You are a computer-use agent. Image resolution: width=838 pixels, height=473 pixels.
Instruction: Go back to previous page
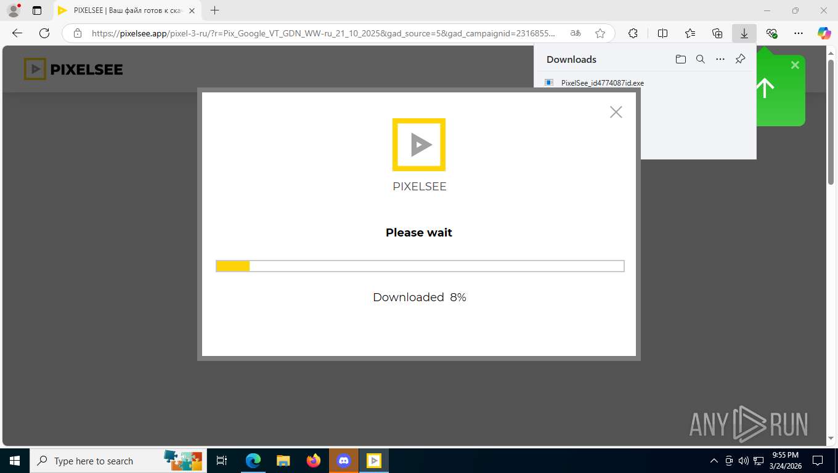17,33
